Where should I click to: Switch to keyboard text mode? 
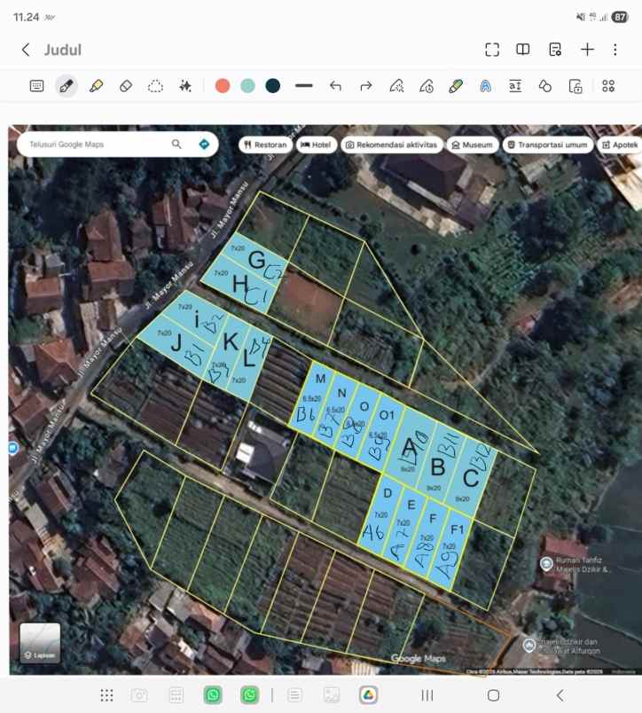(x=36, y=86)
